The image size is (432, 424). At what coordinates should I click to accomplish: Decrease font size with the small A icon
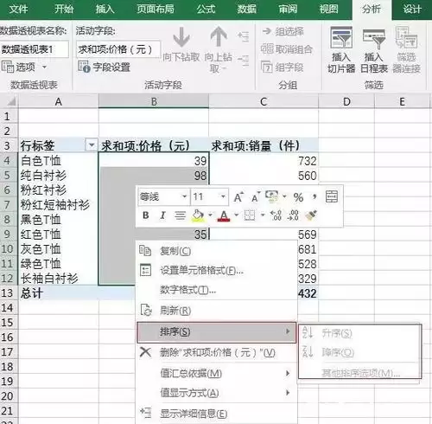pyautogui.click(x=256, y=197)
